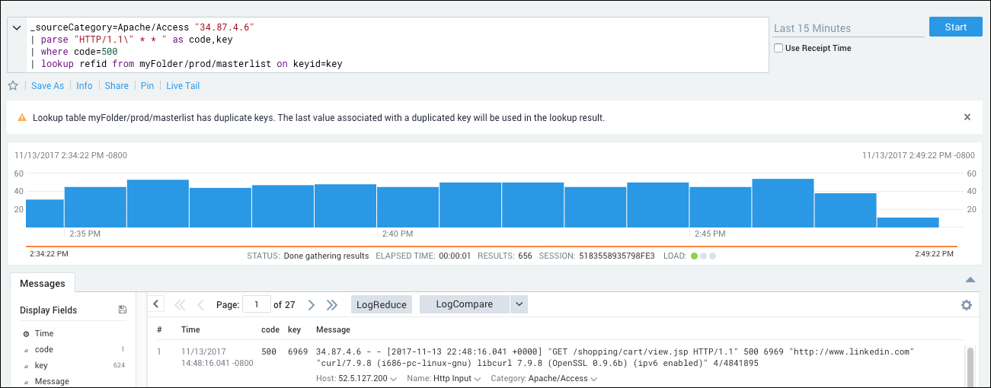Expand the Host 52.5.127.200 dropdown
Image resolution: width=991 pixels, height=388 pixels.
(394, 379)
